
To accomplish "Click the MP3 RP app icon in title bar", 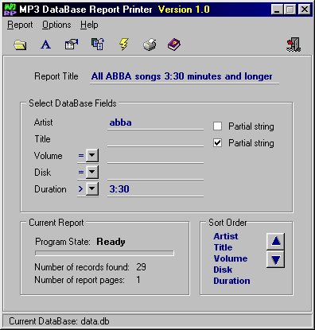I will [x=10, y=10].
